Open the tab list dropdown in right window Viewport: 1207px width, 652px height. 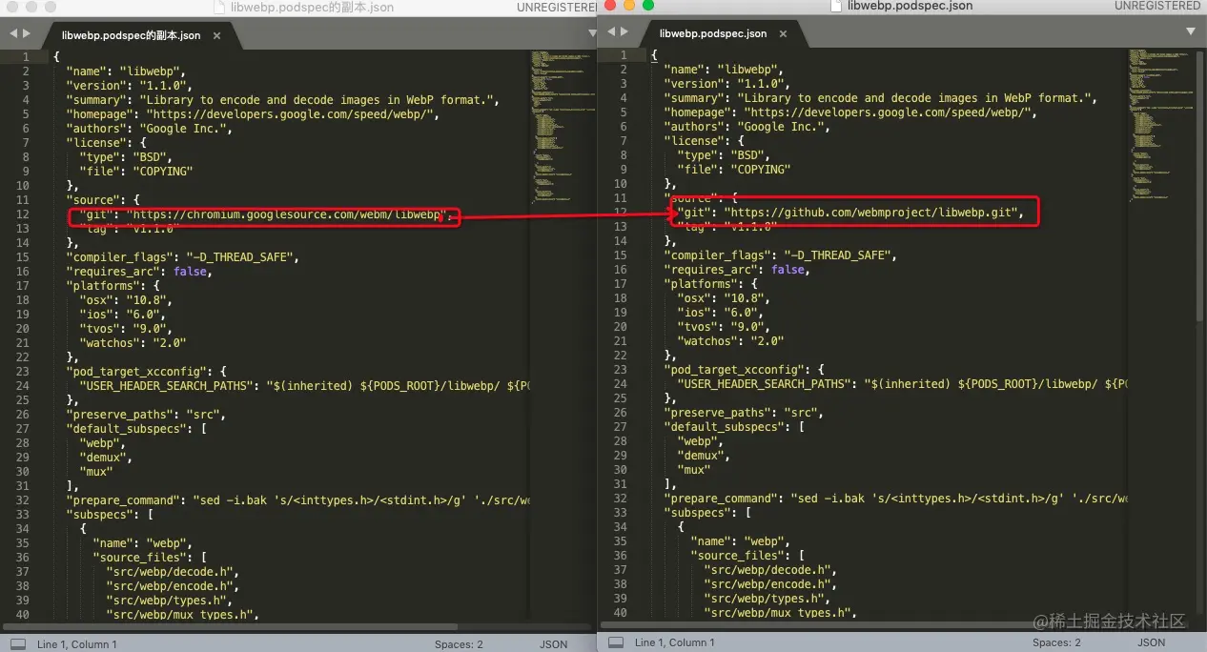pos(1190,31)
